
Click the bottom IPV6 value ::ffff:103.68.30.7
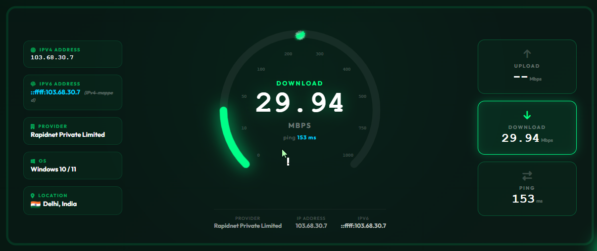363,226
